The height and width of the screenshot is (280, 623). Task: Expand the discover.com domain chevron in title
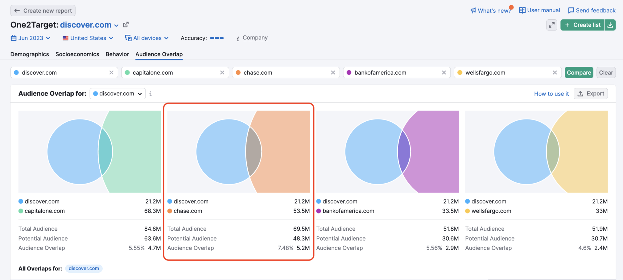coord(116,25)
